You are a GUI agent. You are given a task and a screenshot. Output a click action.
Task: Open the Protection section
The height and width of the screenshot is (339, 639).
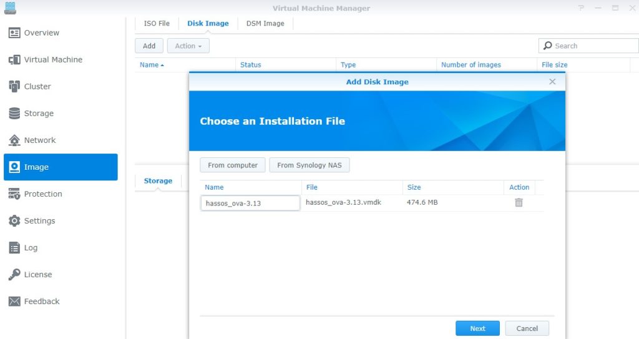61,194
